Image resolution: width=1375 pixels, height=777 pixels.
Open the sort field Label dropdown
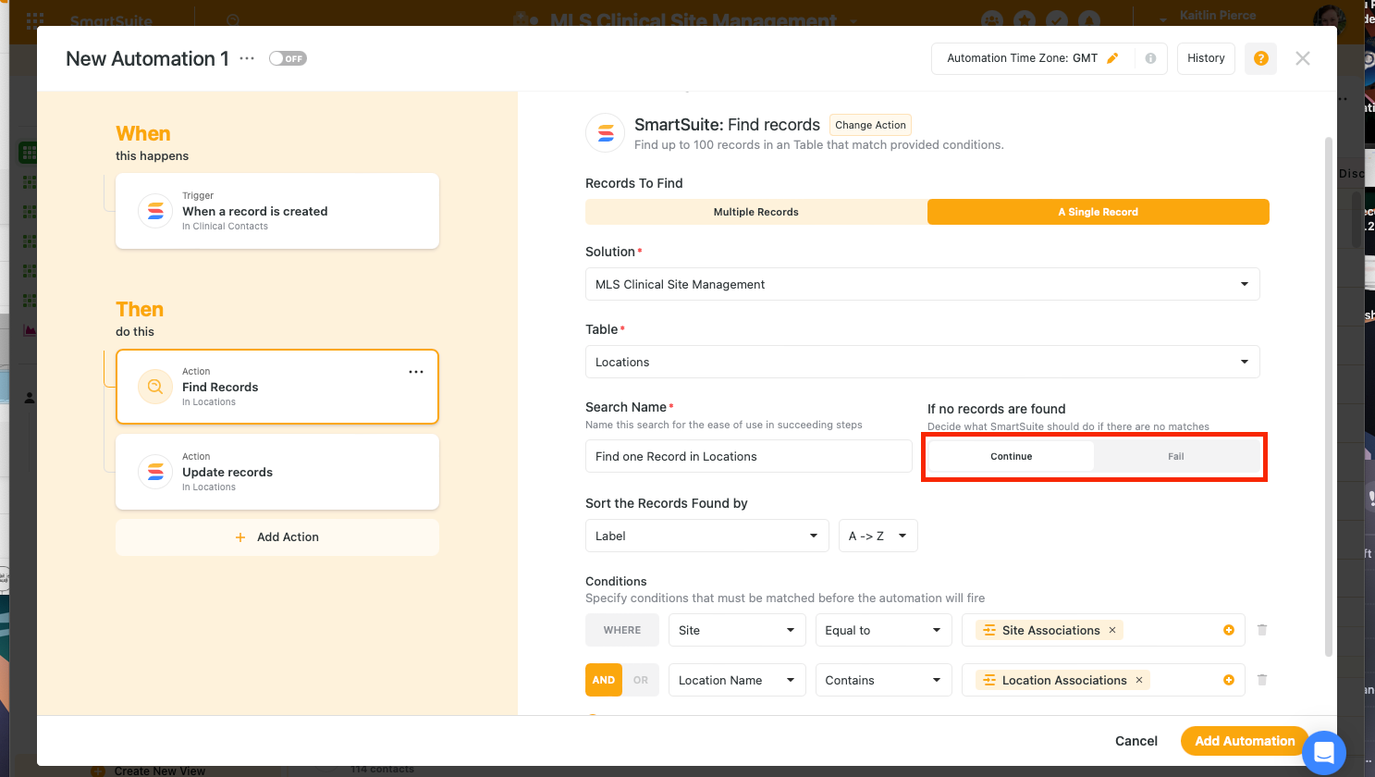(x=707, y=536)
